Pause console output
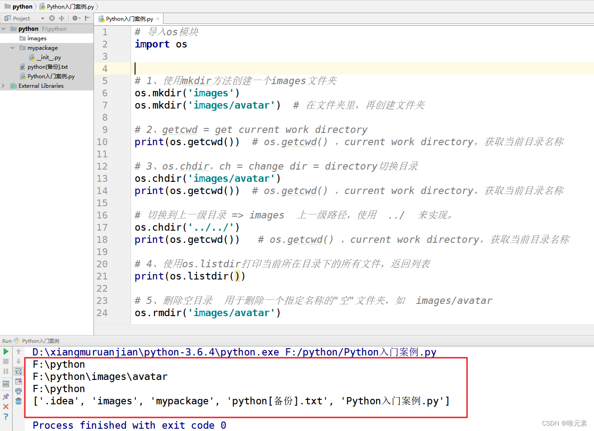This screenshot has height=431, width=594. [x=5, y=371]
